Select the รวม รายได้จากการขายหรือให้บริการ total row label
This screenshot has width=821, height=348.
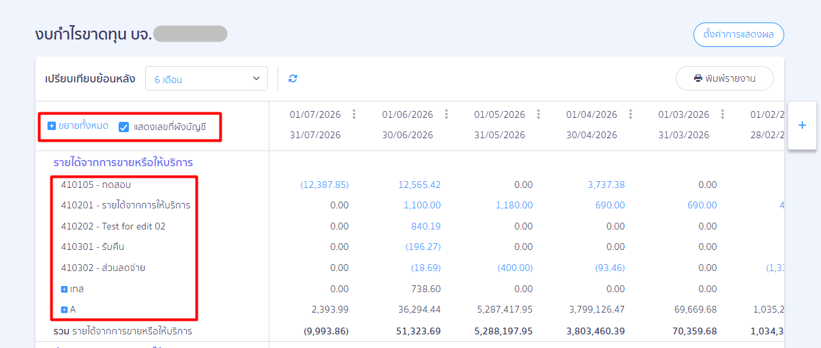click(123, 331)
